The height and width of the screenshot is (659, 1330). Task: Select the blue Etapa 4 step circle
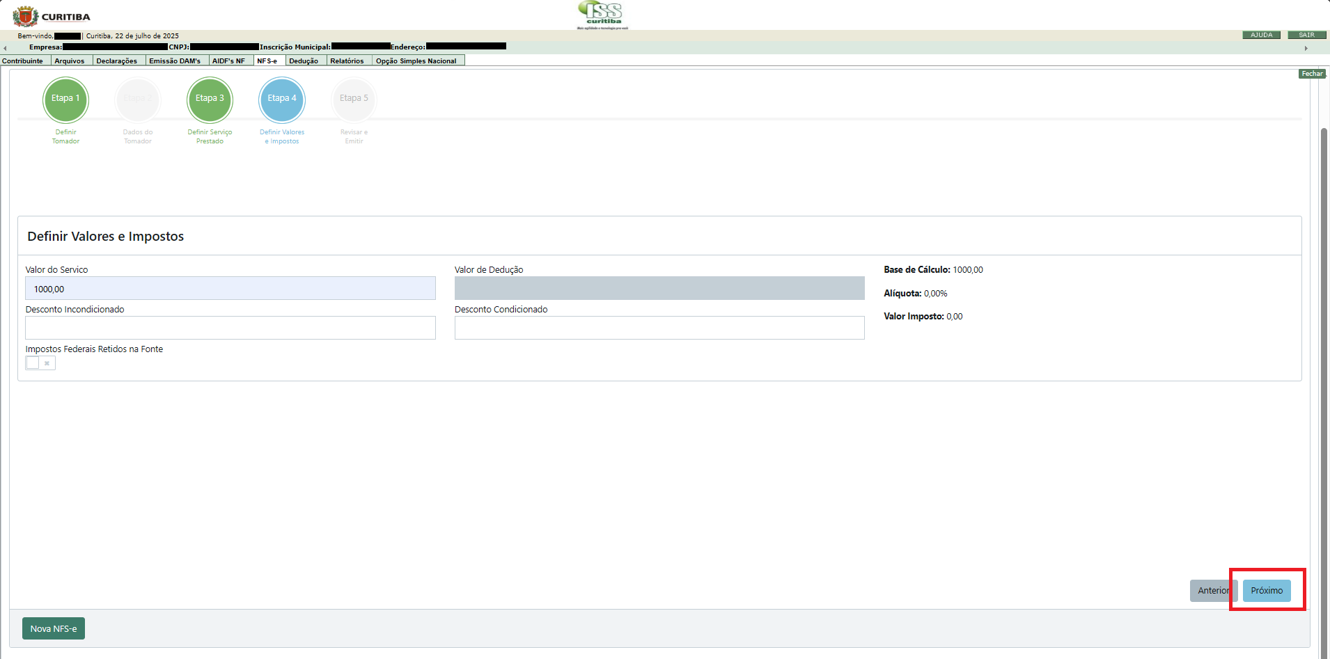click(x=282, y=99)
